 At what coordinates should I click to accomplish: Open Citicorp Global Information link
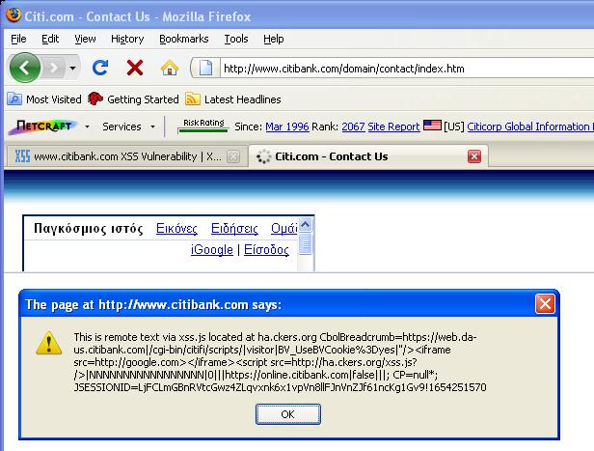coord(530,127)
